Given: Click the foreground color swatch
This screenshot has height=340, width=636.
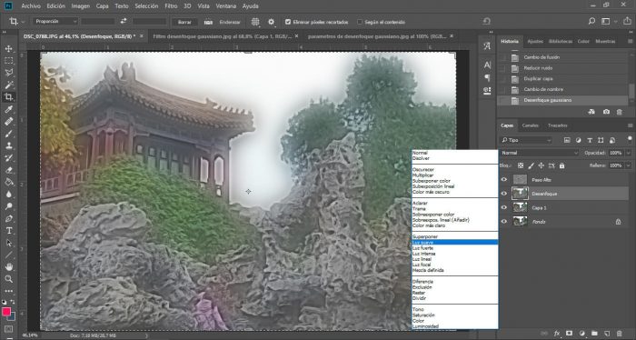Looking at the screenshot, I should pyautogui.click(x=6, y=312).
